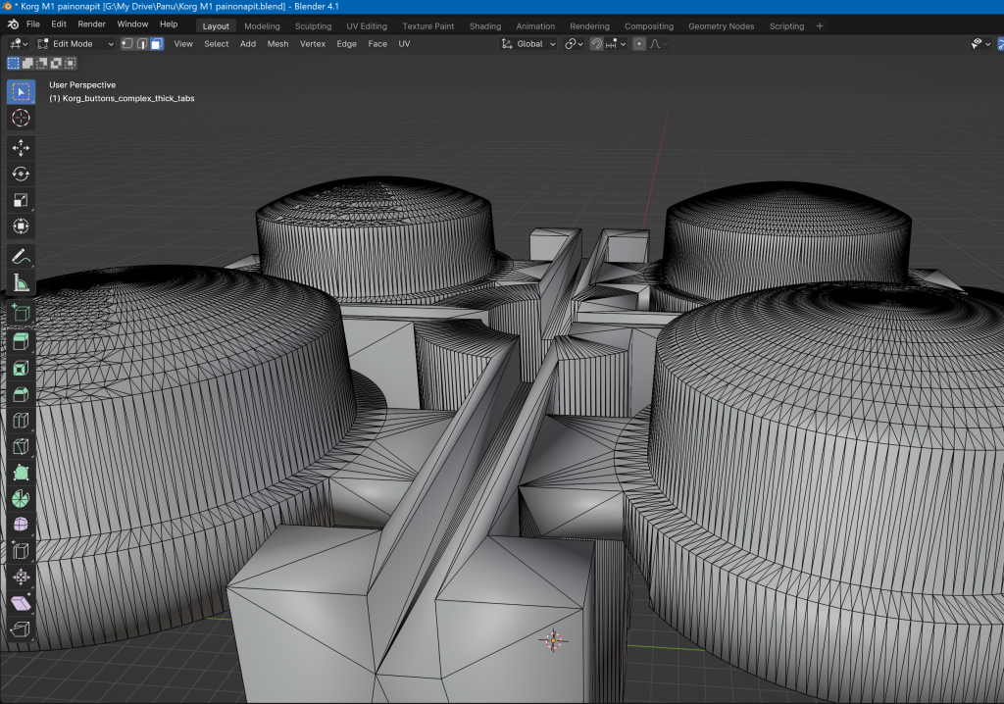Switch to the UV Editing workspace tab
The height and width of the screenshot is (704, 1004).
tap(367, 26)
